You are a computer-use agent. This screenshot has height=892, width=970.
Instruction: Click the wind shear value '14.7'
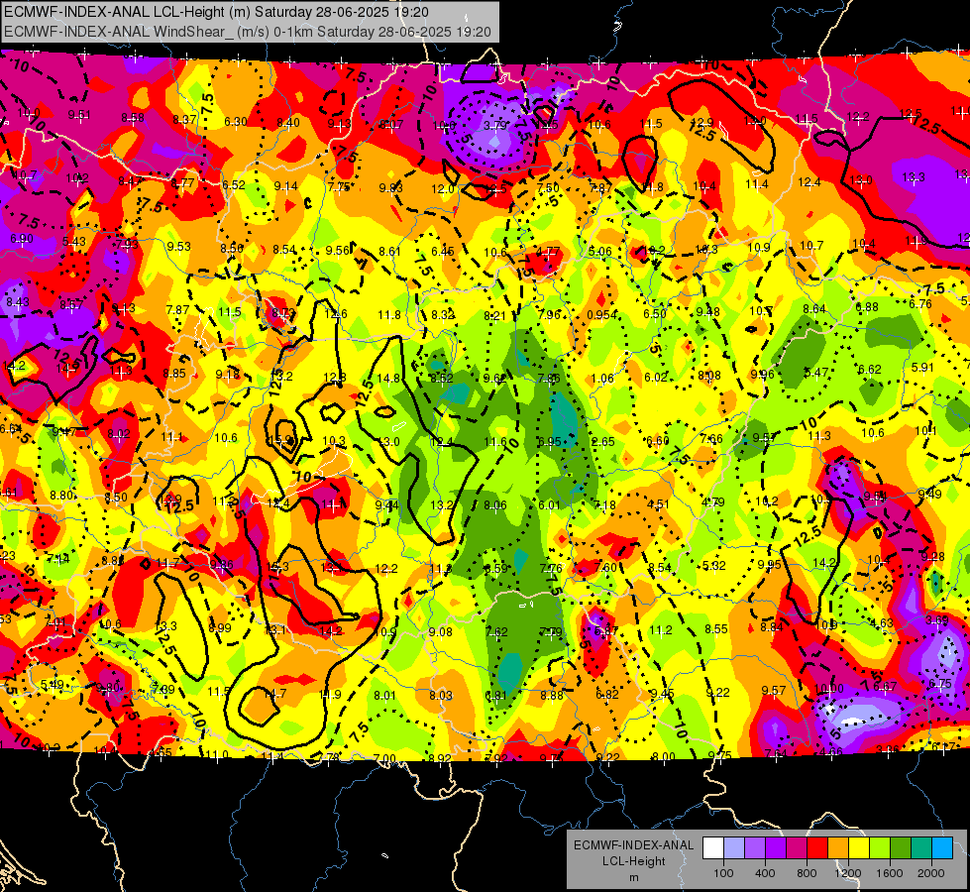click(x=274, y=694)
